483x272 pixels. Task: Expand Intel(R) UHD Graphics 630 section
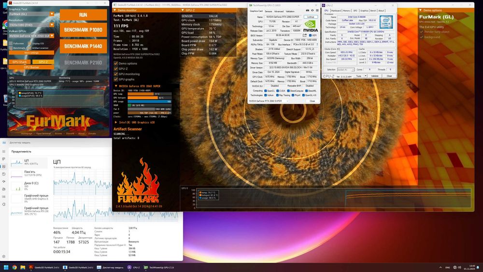116,122
